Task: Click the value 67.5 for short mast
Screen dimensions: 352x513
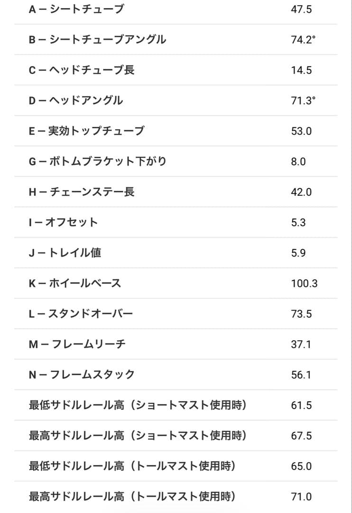Action: coord(301,436)
